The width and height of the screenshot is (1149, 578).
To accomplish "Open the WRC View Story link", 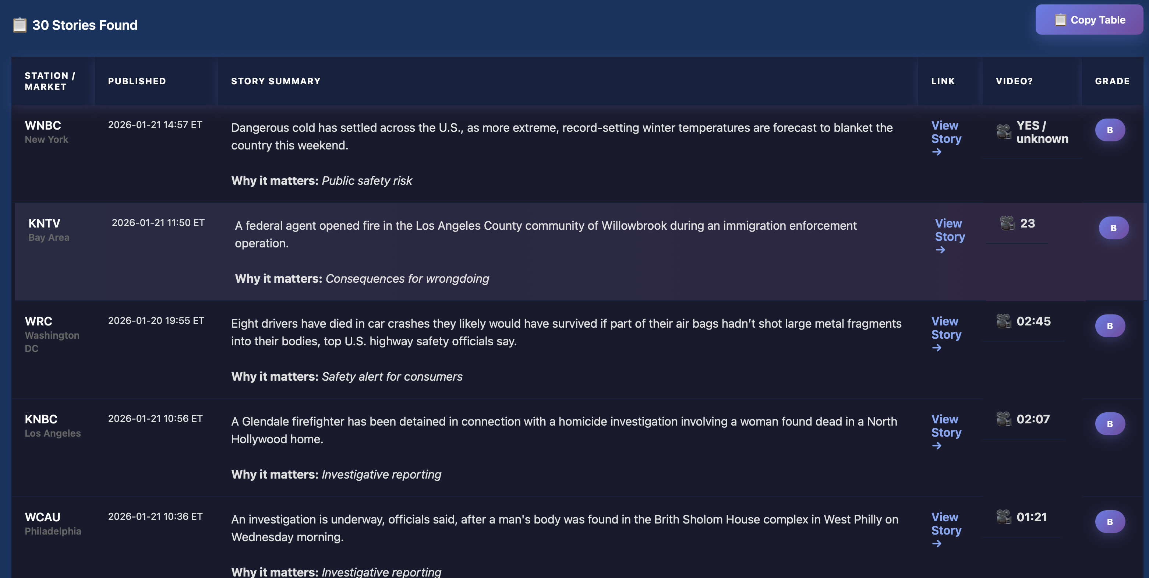I will coord(945,328).
